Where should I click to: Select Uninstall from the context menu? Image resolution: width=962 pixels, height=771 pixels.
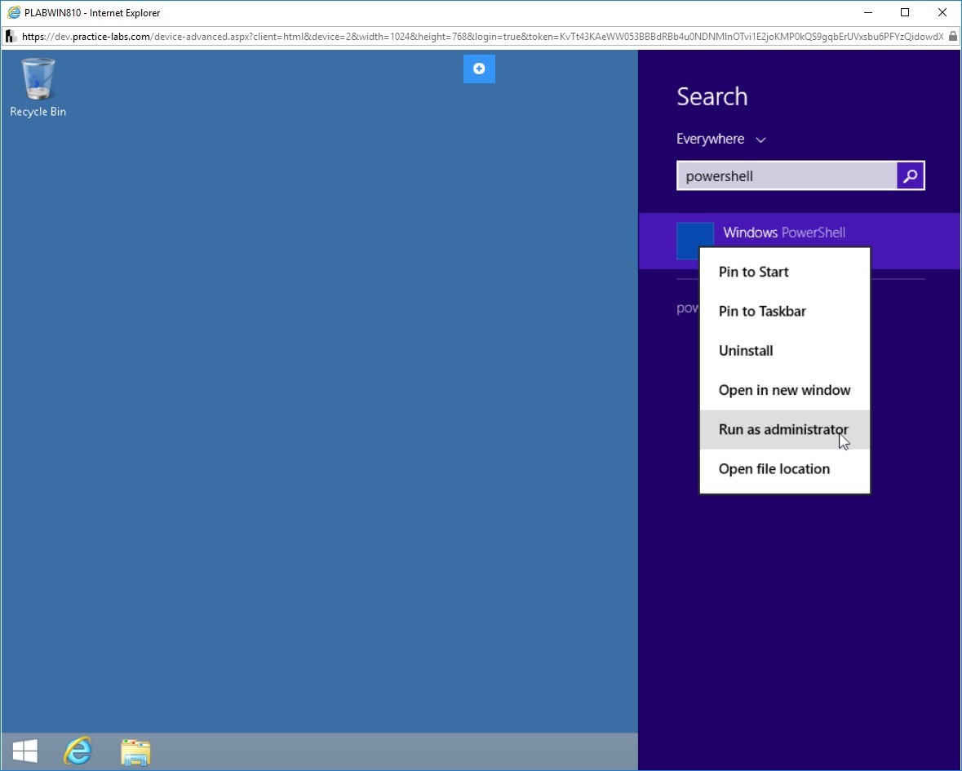point(785,351)
